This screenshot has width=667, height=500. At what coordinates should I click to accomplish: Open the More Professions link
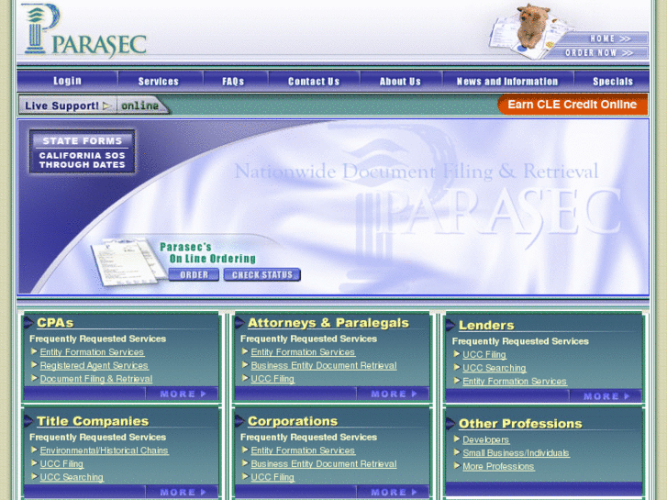click(498, 466)
